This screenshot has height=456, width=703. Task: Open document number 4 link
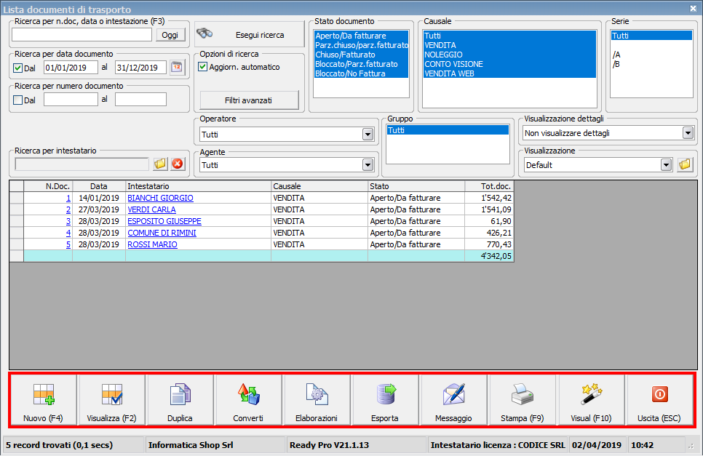(x=68, y=233)
